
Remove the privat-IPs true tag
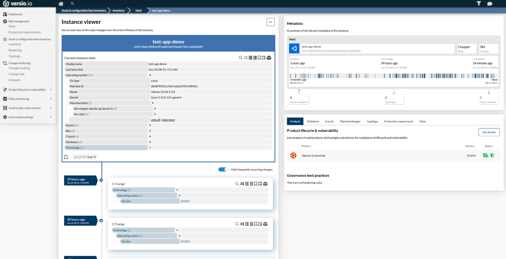click(x=95, y=157)
